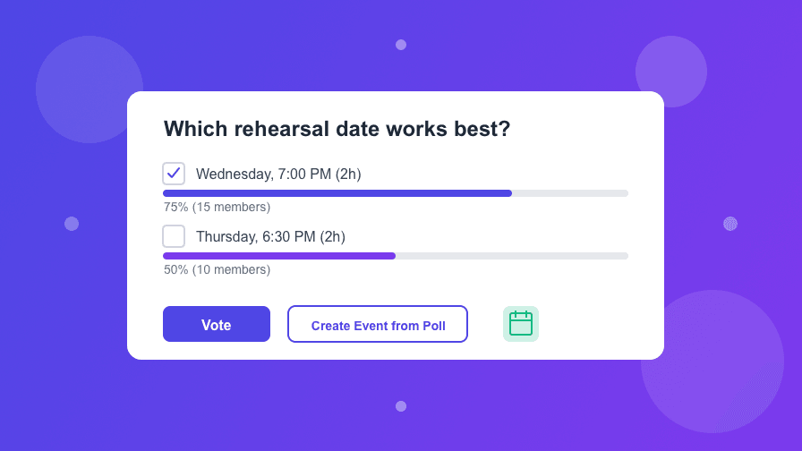Uncheck the Wednesday, 7:00 PM checkbox
This screenshot has width=802, height=451.
coord(174,174)
